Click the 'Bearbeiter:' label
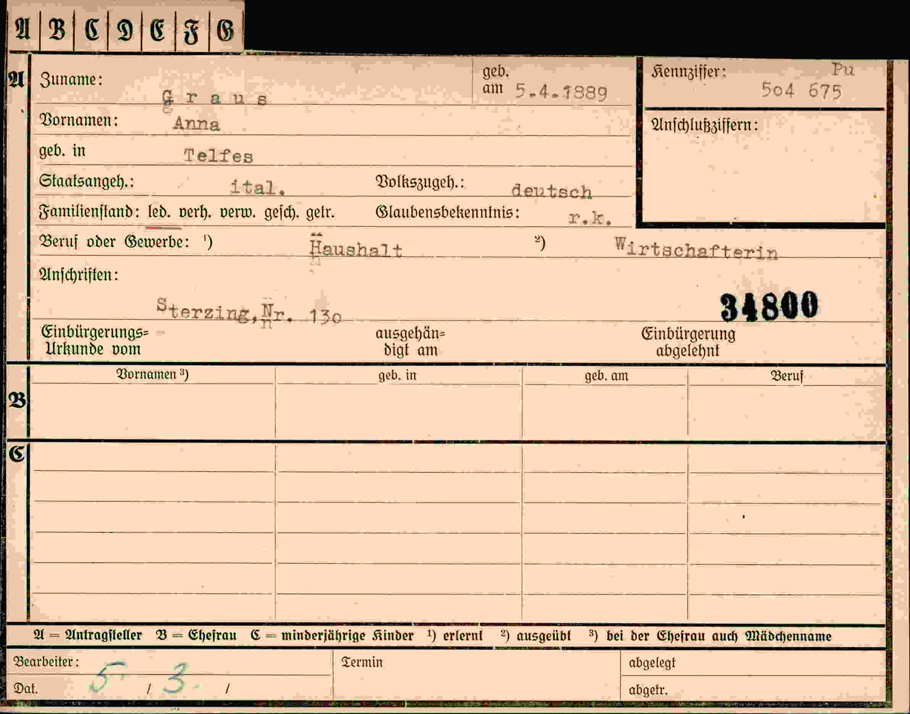 46,662
